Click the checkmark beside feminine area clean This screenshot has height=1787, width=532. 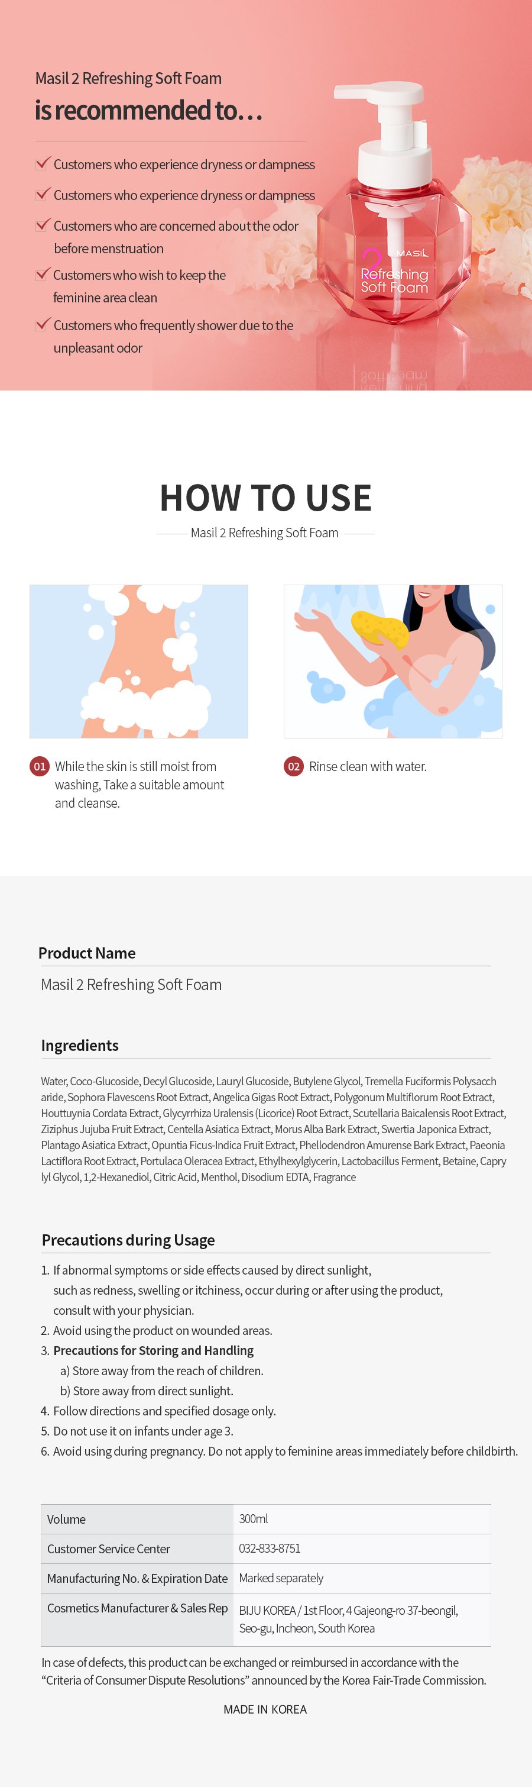coord(43,274)
